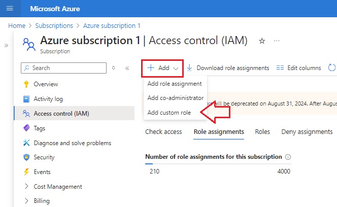
Task: Expand the left pane using the double-arrow icon
Action: 7,45
